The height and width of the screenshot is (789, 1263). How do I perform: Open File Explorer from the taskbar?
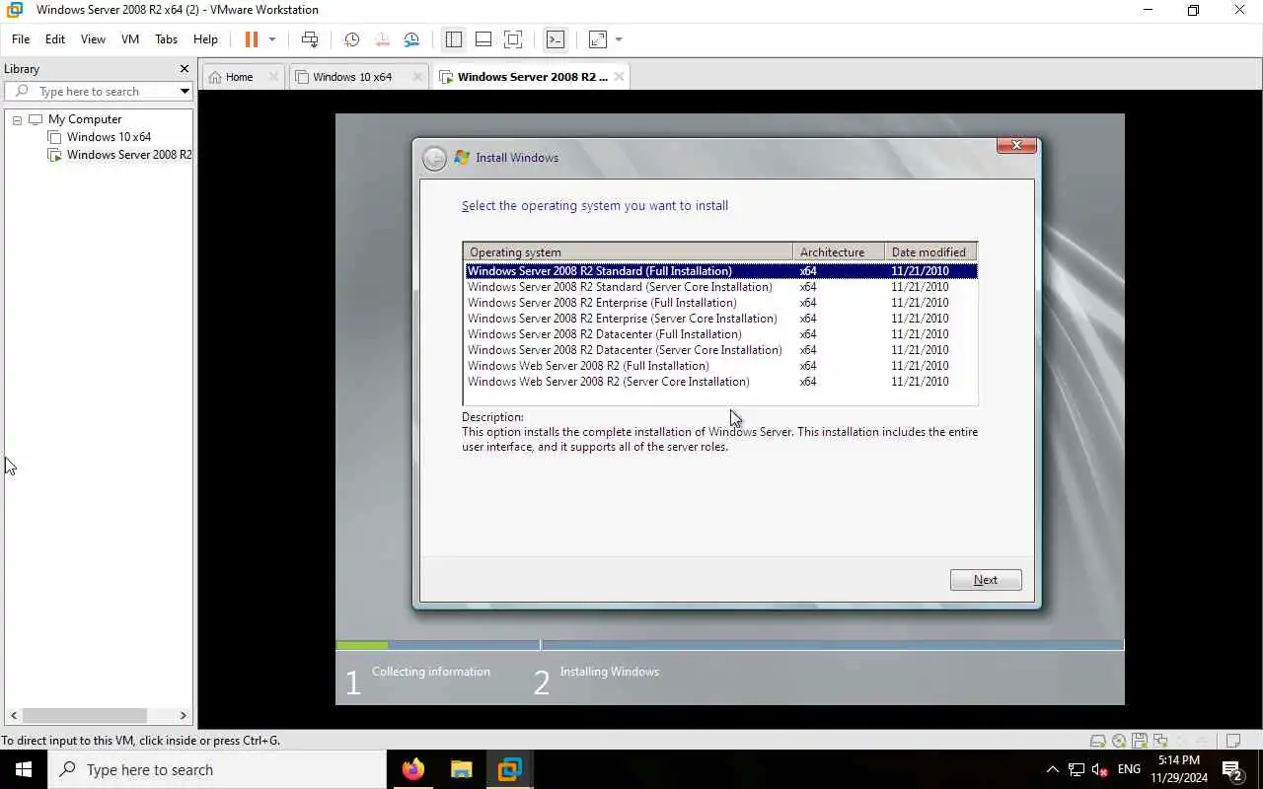point(461,769)
